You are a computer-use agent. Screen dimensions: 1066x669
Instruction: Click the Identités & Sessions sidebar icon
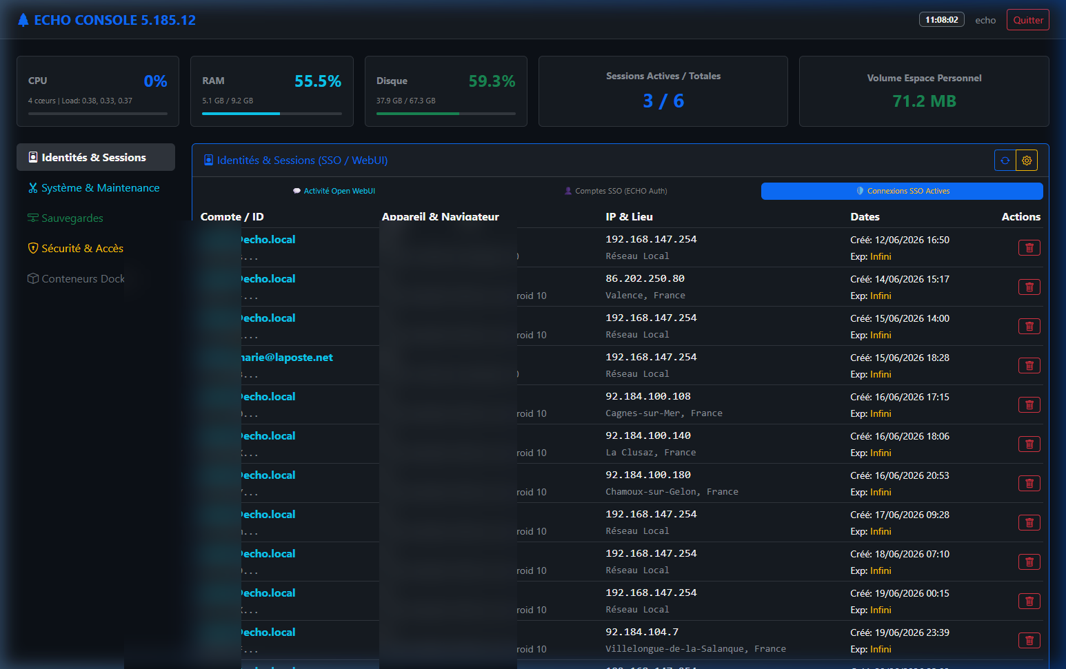(33, 157)
